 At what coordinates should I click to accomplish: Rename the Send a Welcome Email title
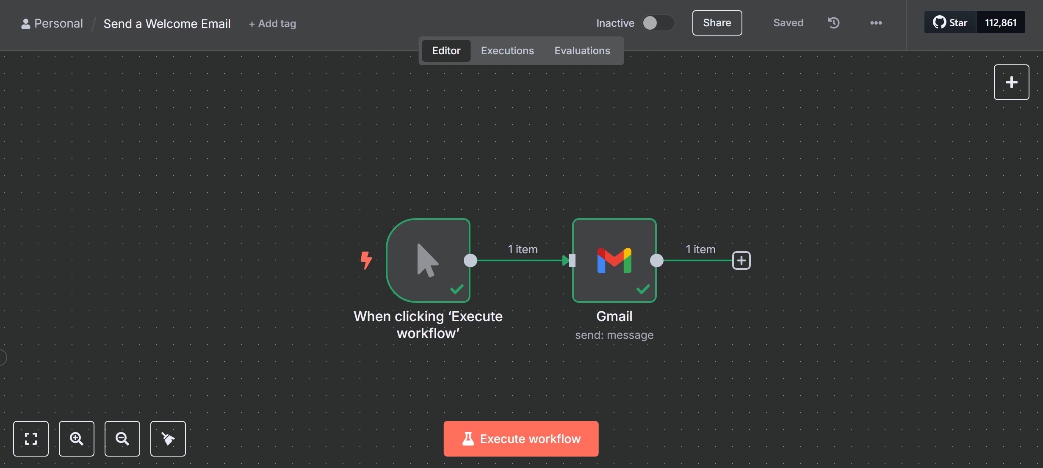[167, 23]
